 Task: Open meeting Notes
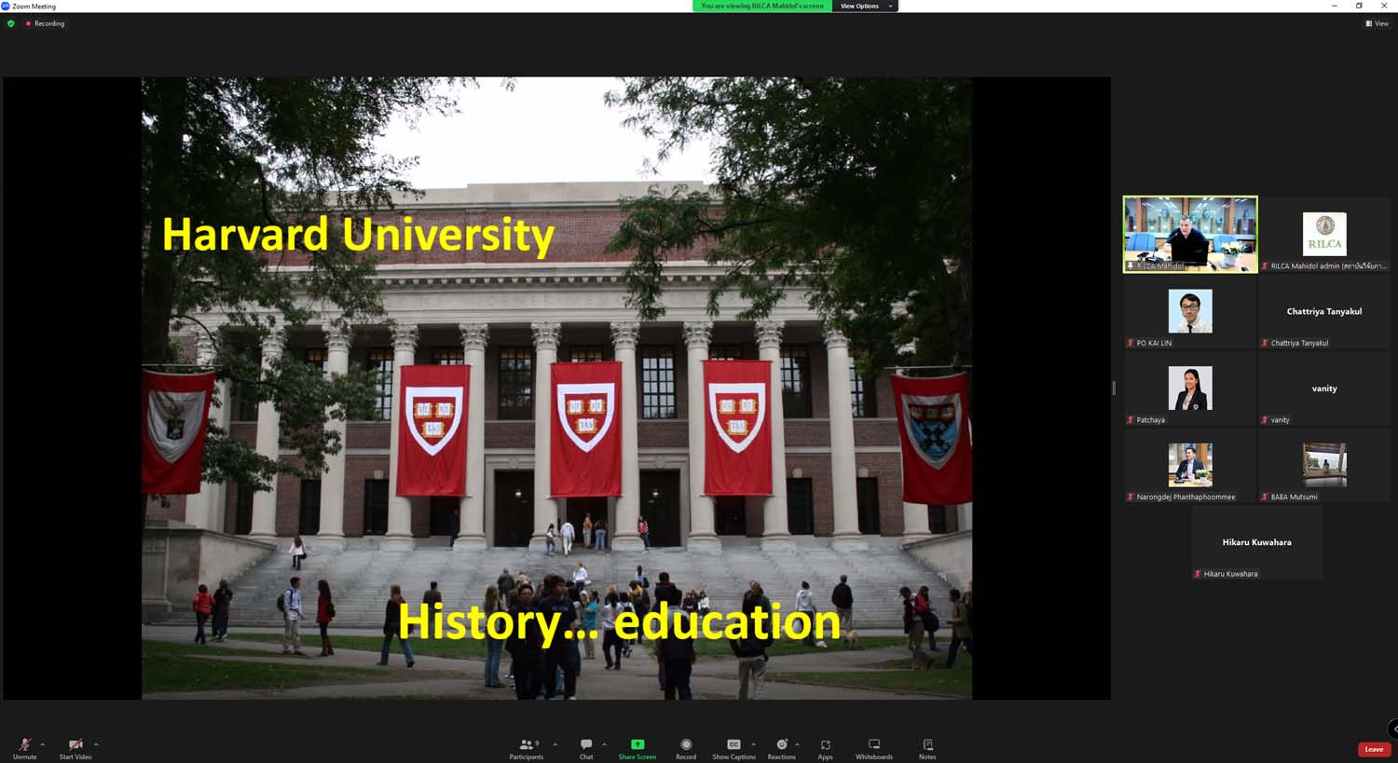coord(927,748)
